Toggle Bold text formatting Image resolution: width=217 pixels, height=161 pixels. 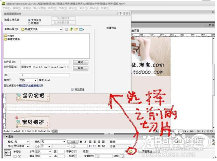click(x=81, y=141)
